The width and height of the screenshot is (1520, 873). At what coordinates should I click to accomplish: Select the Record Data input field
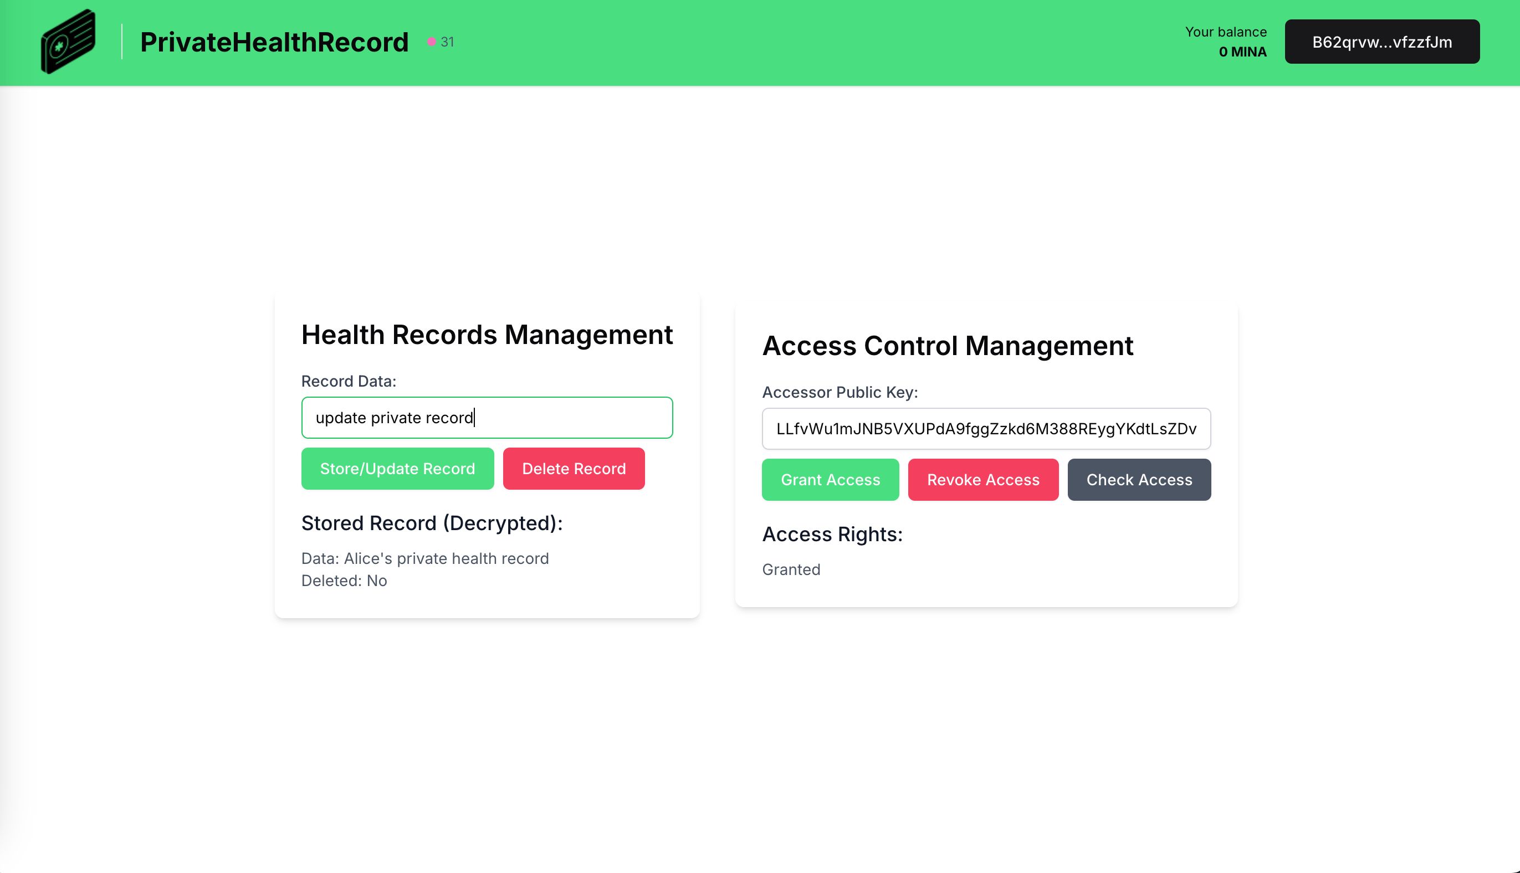[x=487, y=417]
